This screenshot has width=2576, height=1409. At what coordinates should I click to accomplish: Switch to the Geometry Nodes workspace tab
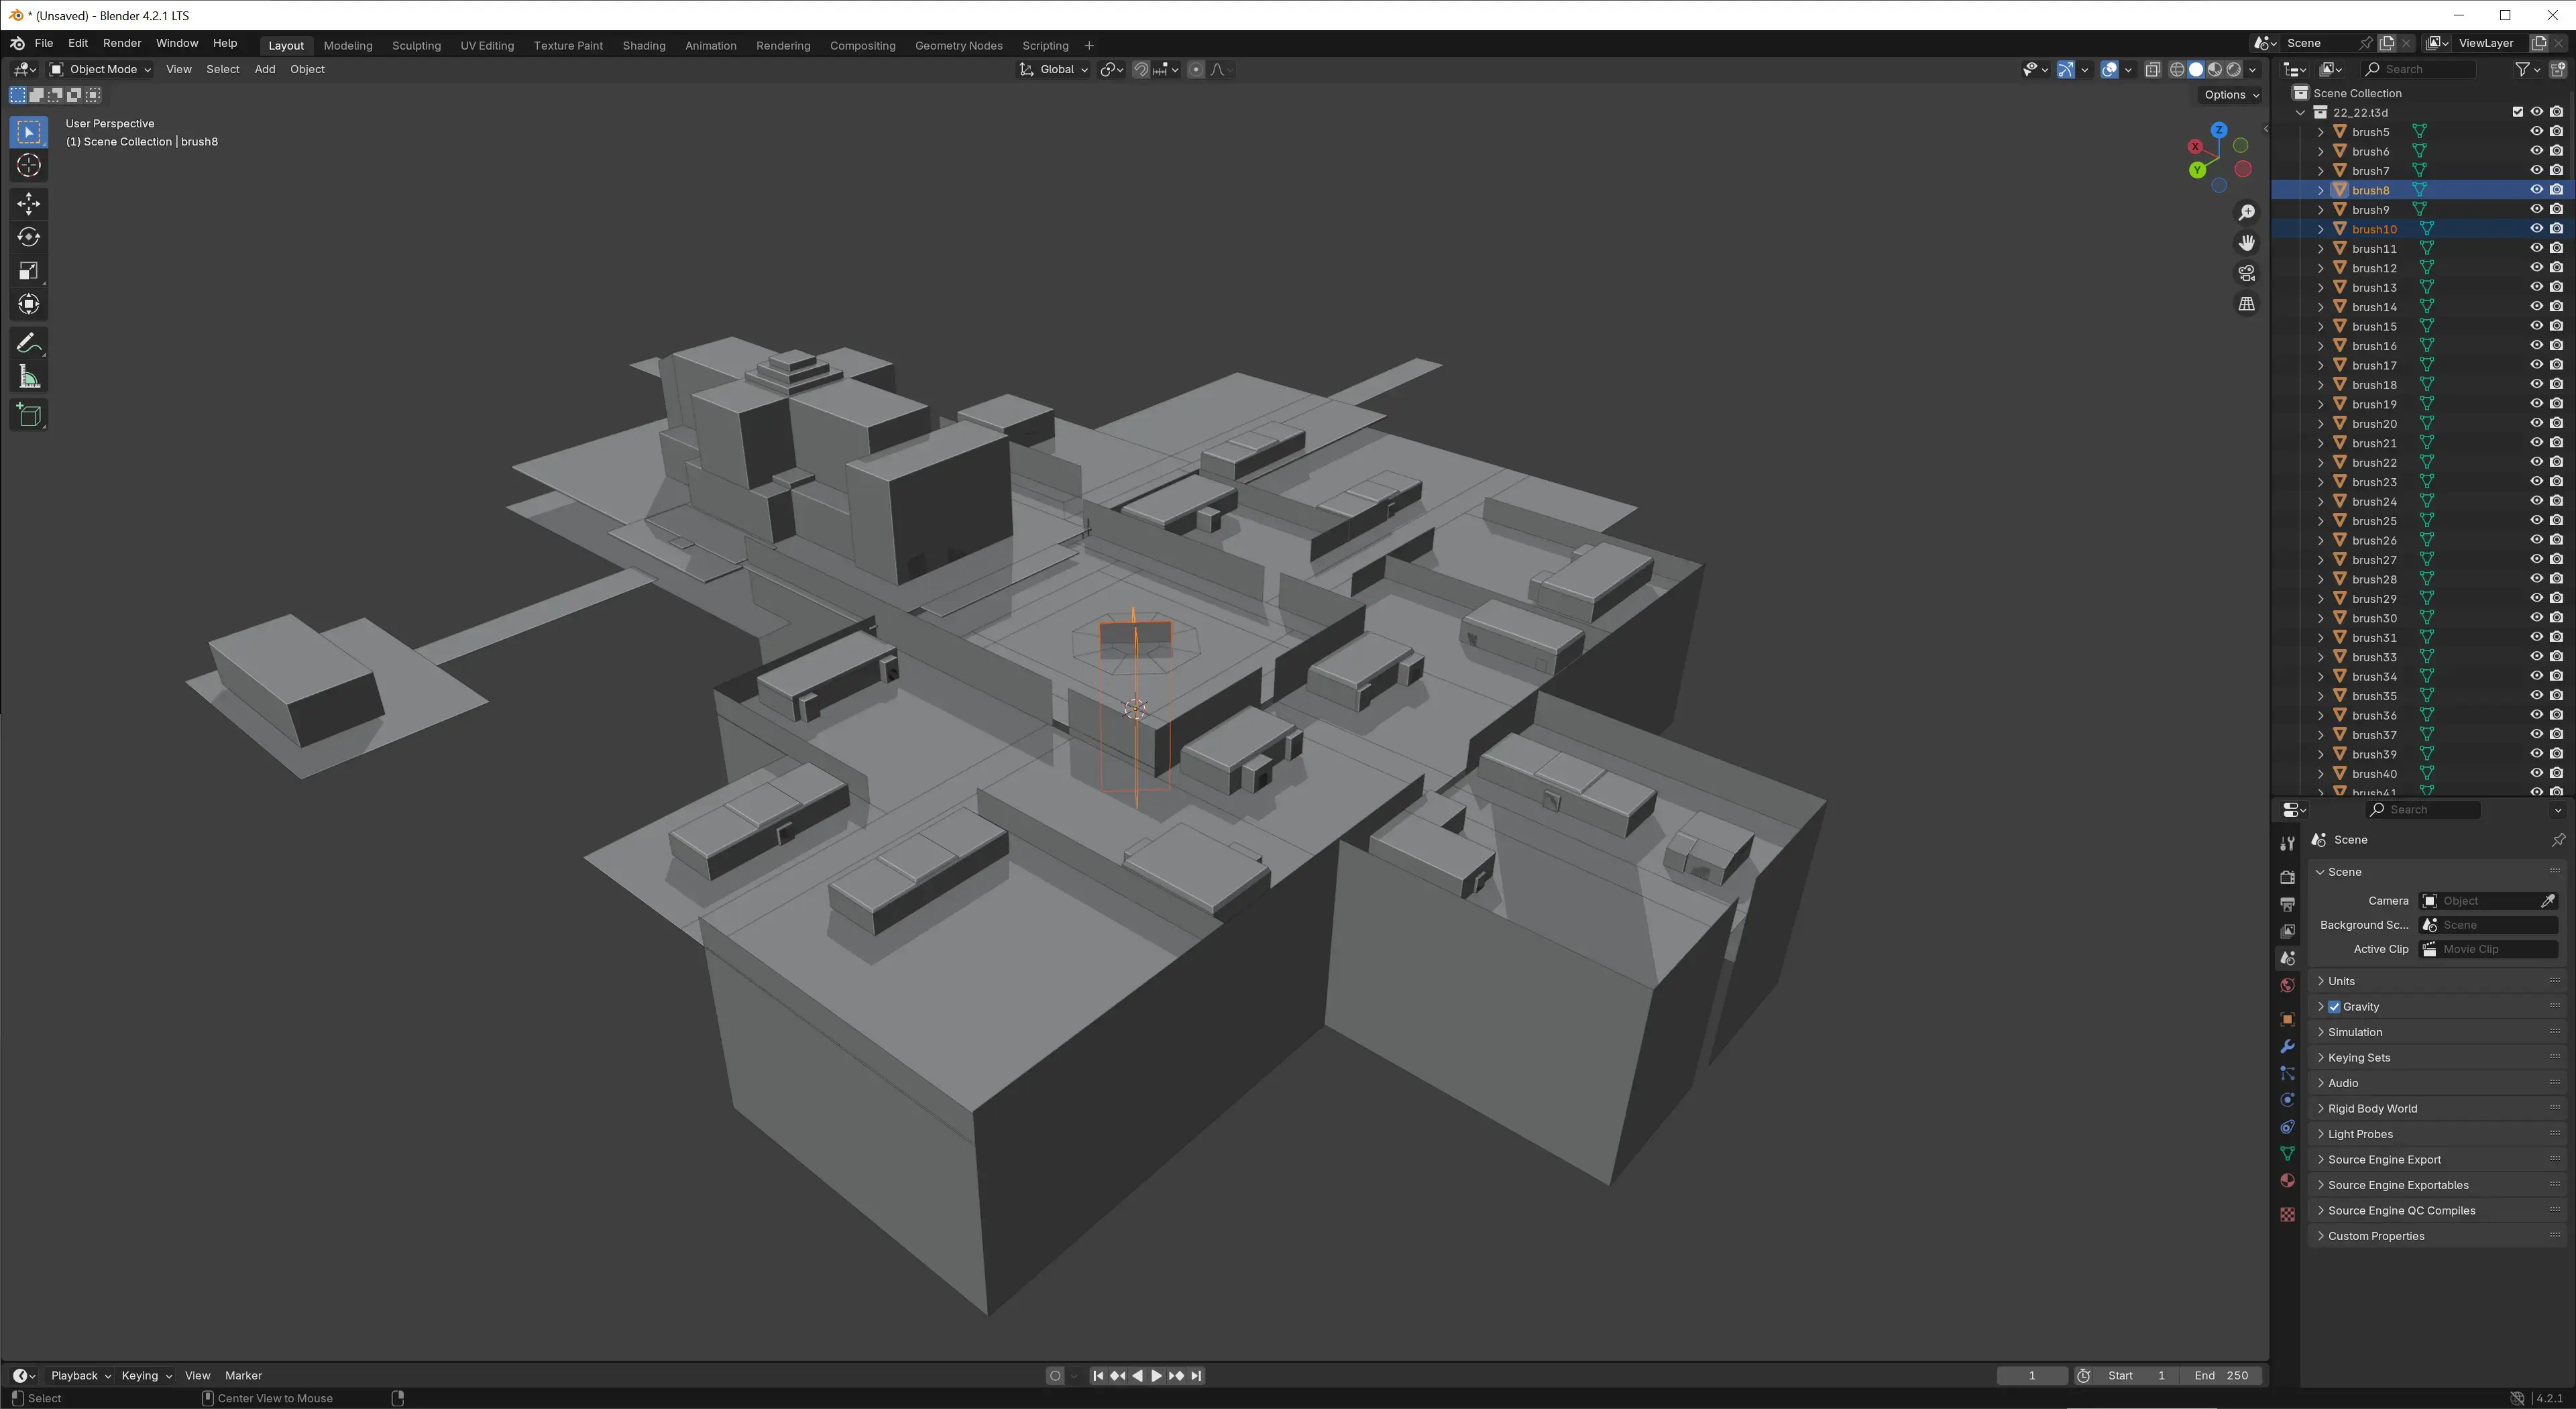point(958,46)
